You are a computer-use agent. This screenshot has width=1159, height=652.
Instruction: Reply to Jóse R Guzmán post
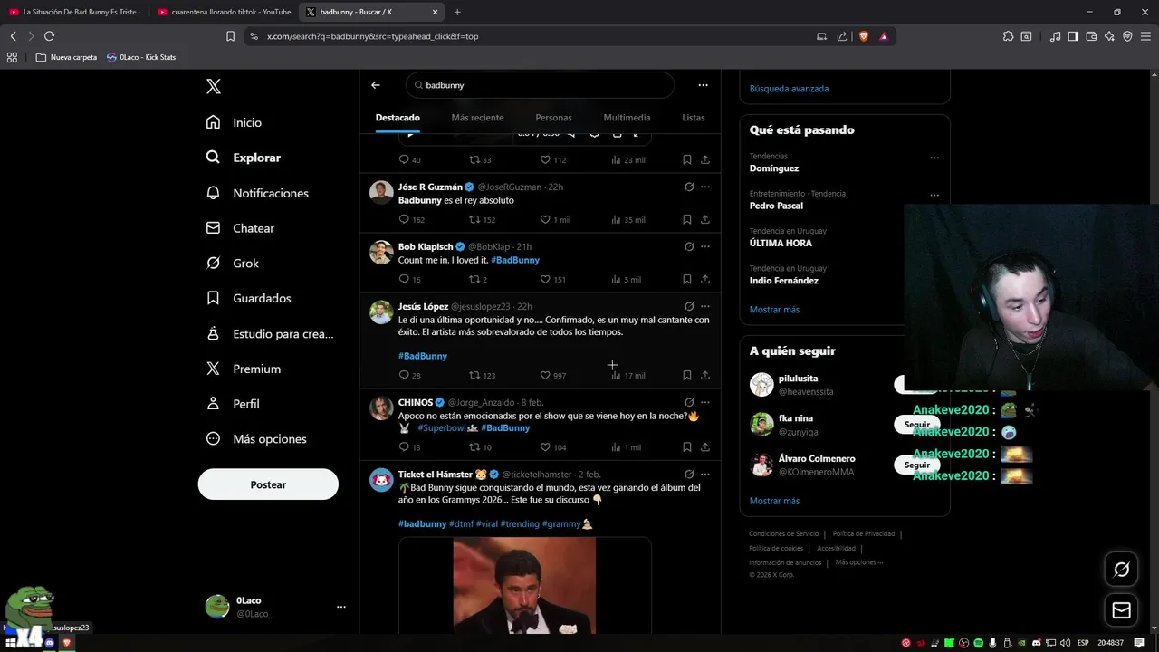click(404, 219)
